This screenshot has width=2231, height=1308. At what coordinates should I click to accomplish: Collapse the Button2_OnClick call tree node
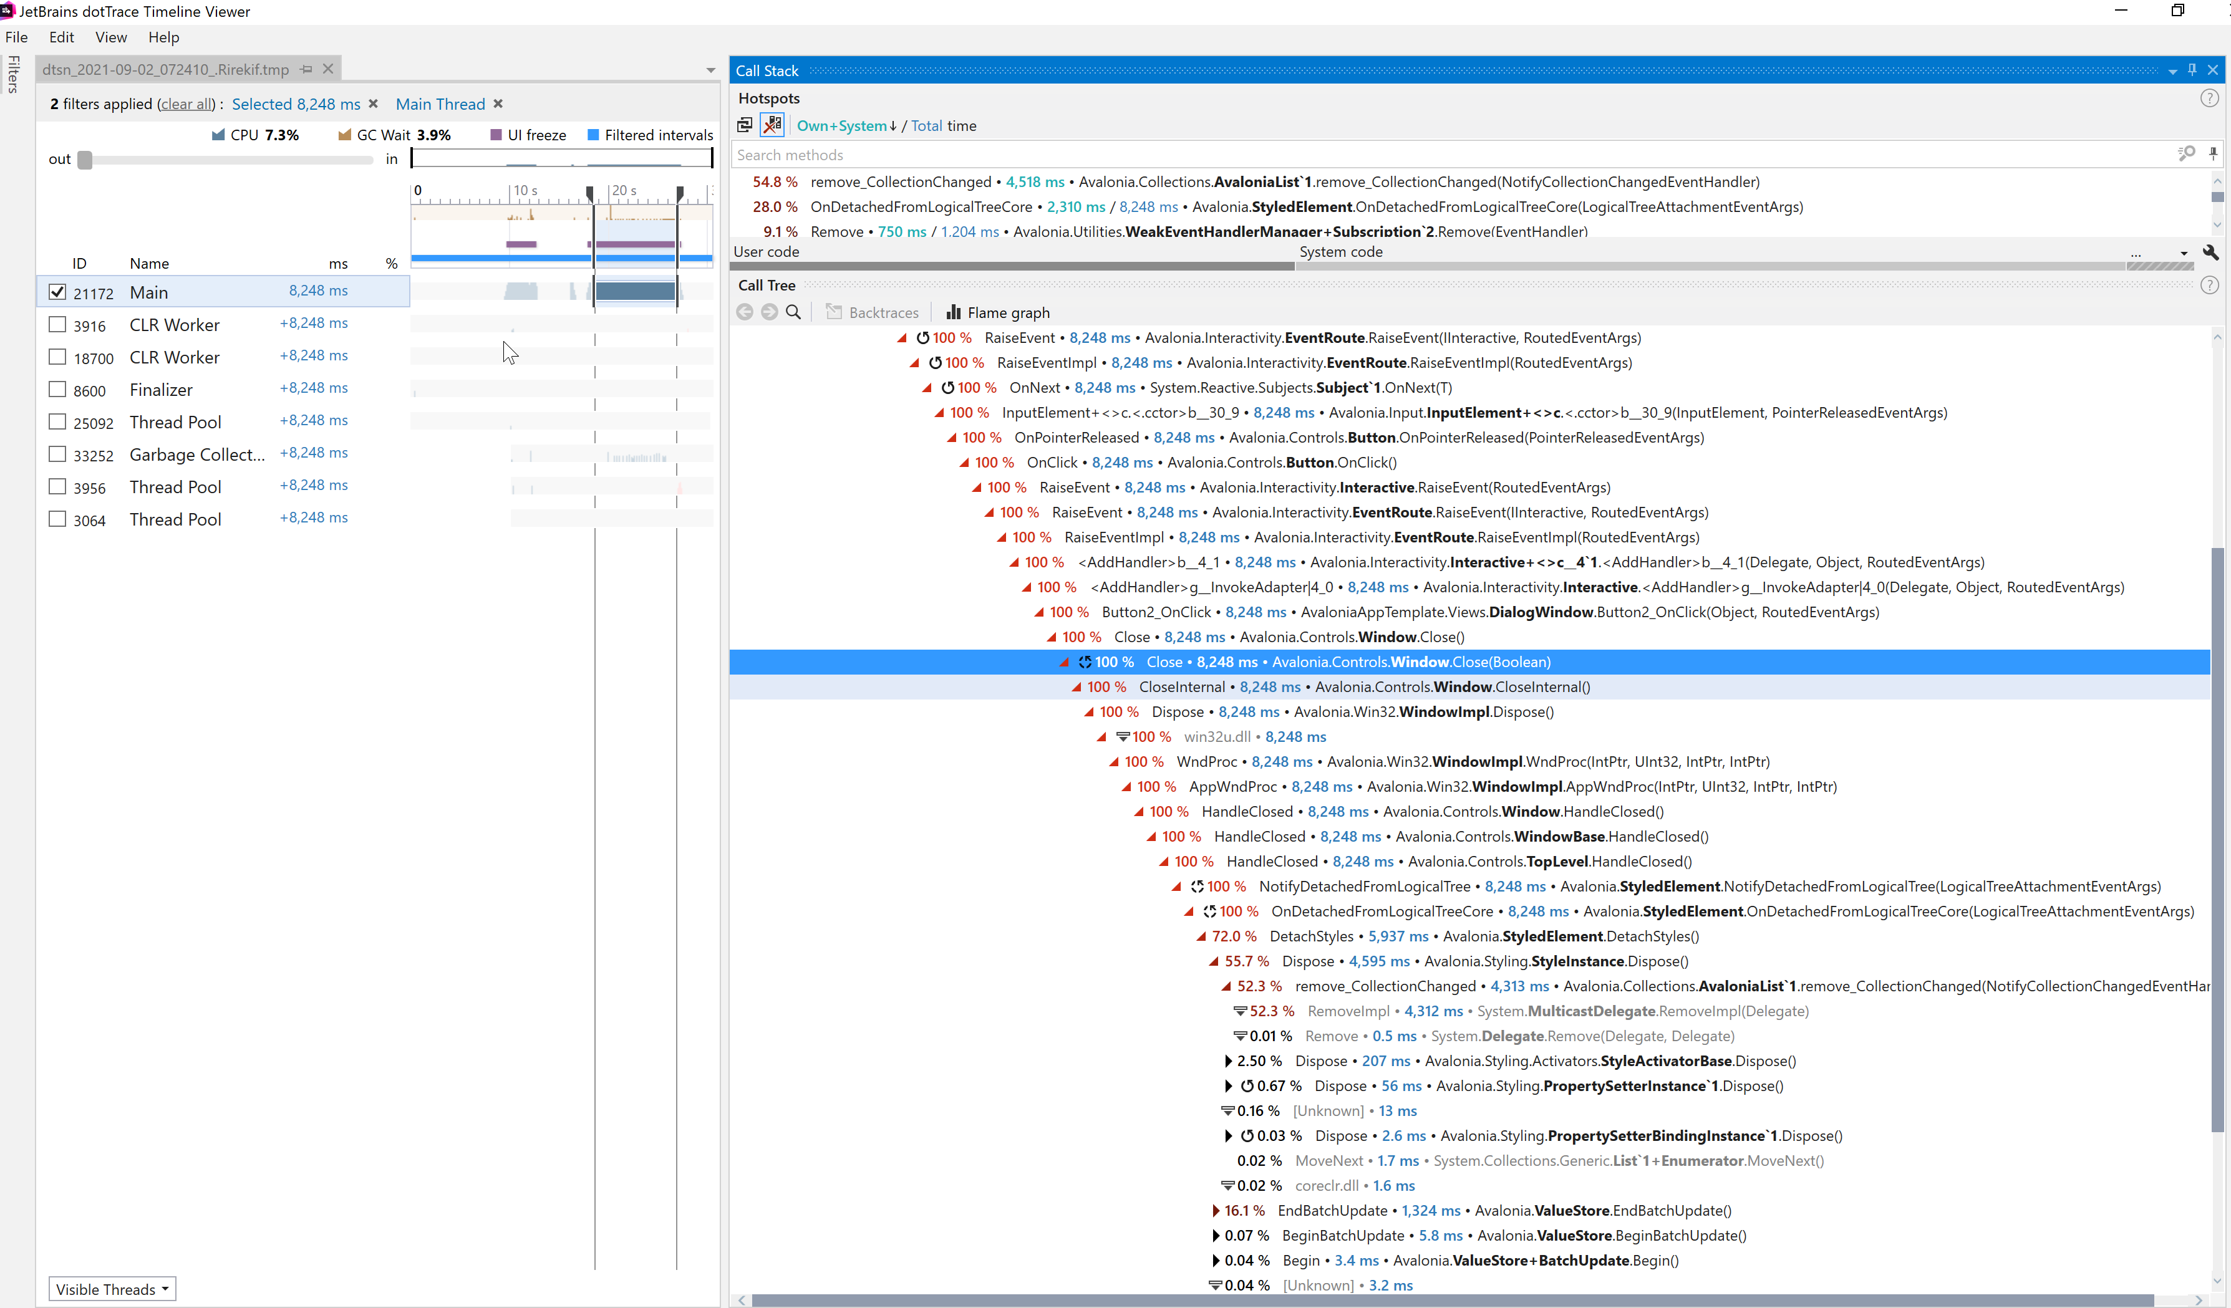click(1039, 612)
